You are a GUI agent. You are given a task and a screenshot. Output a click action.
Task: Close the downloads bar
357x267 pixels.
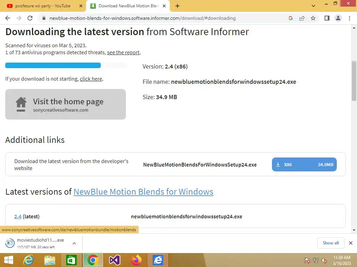point(351,243)
